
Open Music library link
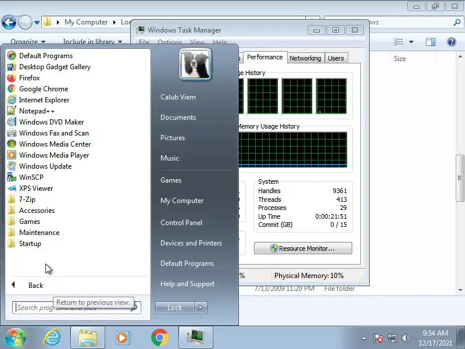coord(170,158)
